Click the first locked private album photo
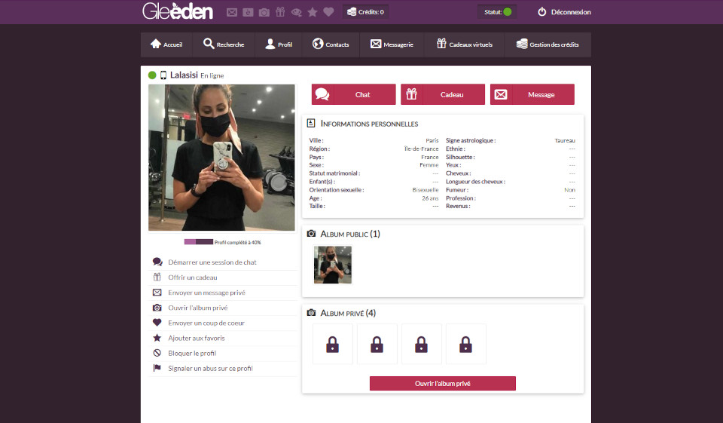 pos(332,344)
